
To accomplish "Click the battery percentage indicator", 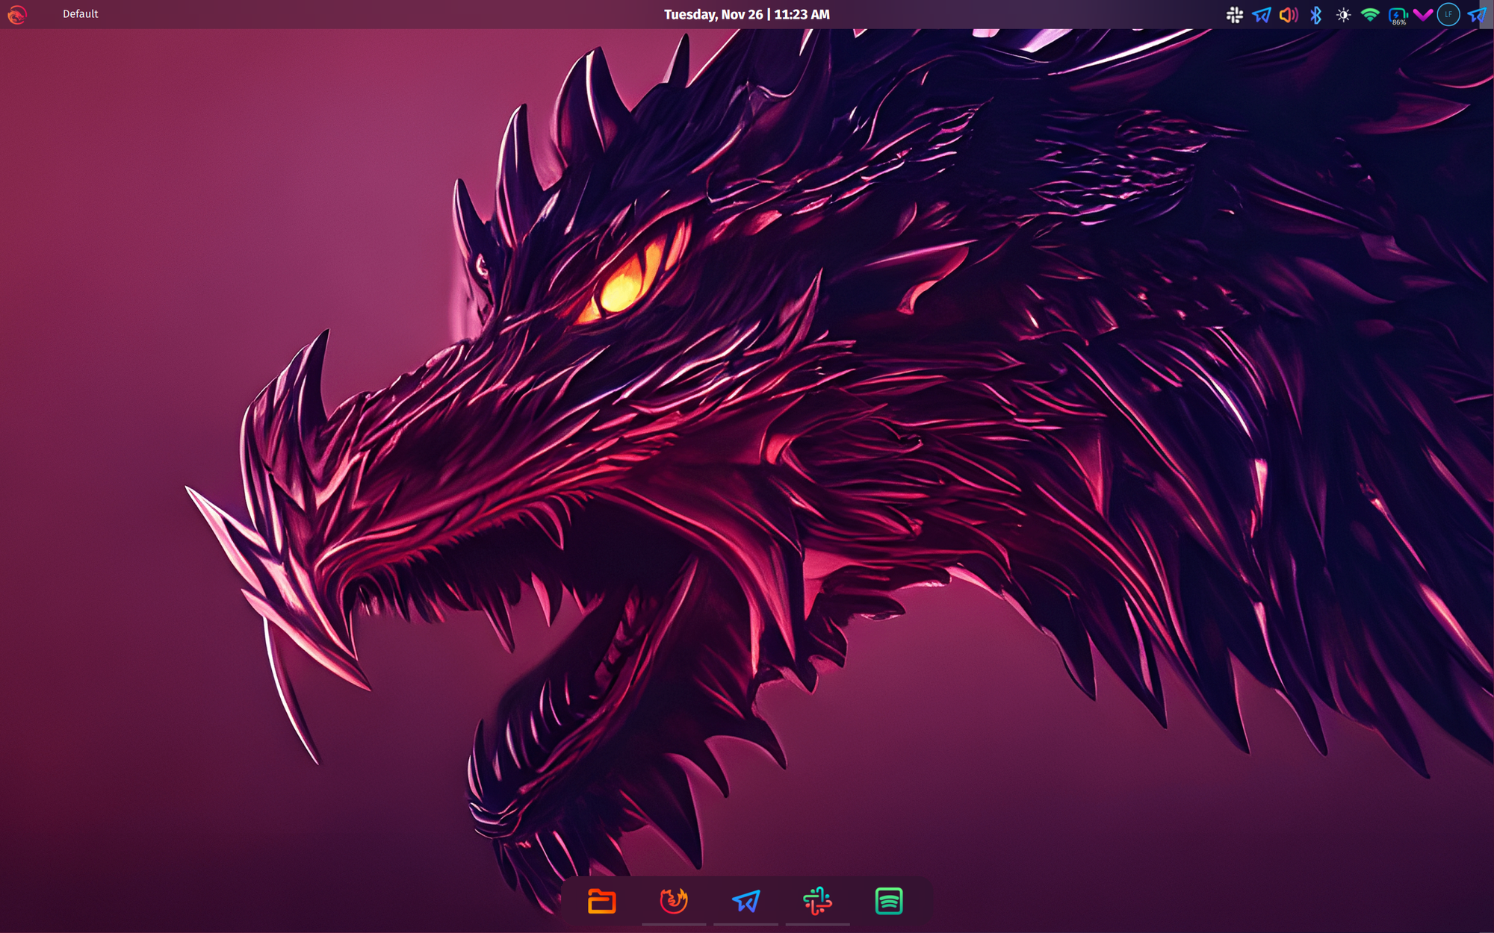I will pos(1398,15).
